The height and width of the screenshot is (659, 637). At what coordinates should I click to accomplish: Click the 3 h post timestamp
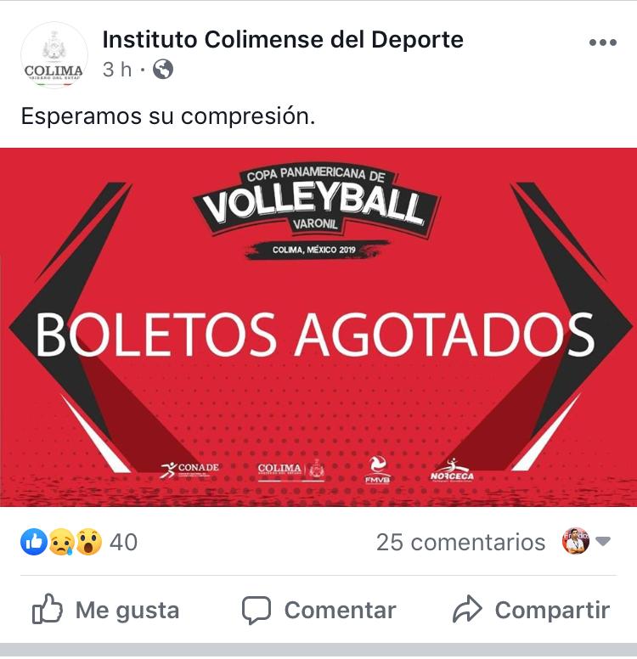[x=117, y=70]
